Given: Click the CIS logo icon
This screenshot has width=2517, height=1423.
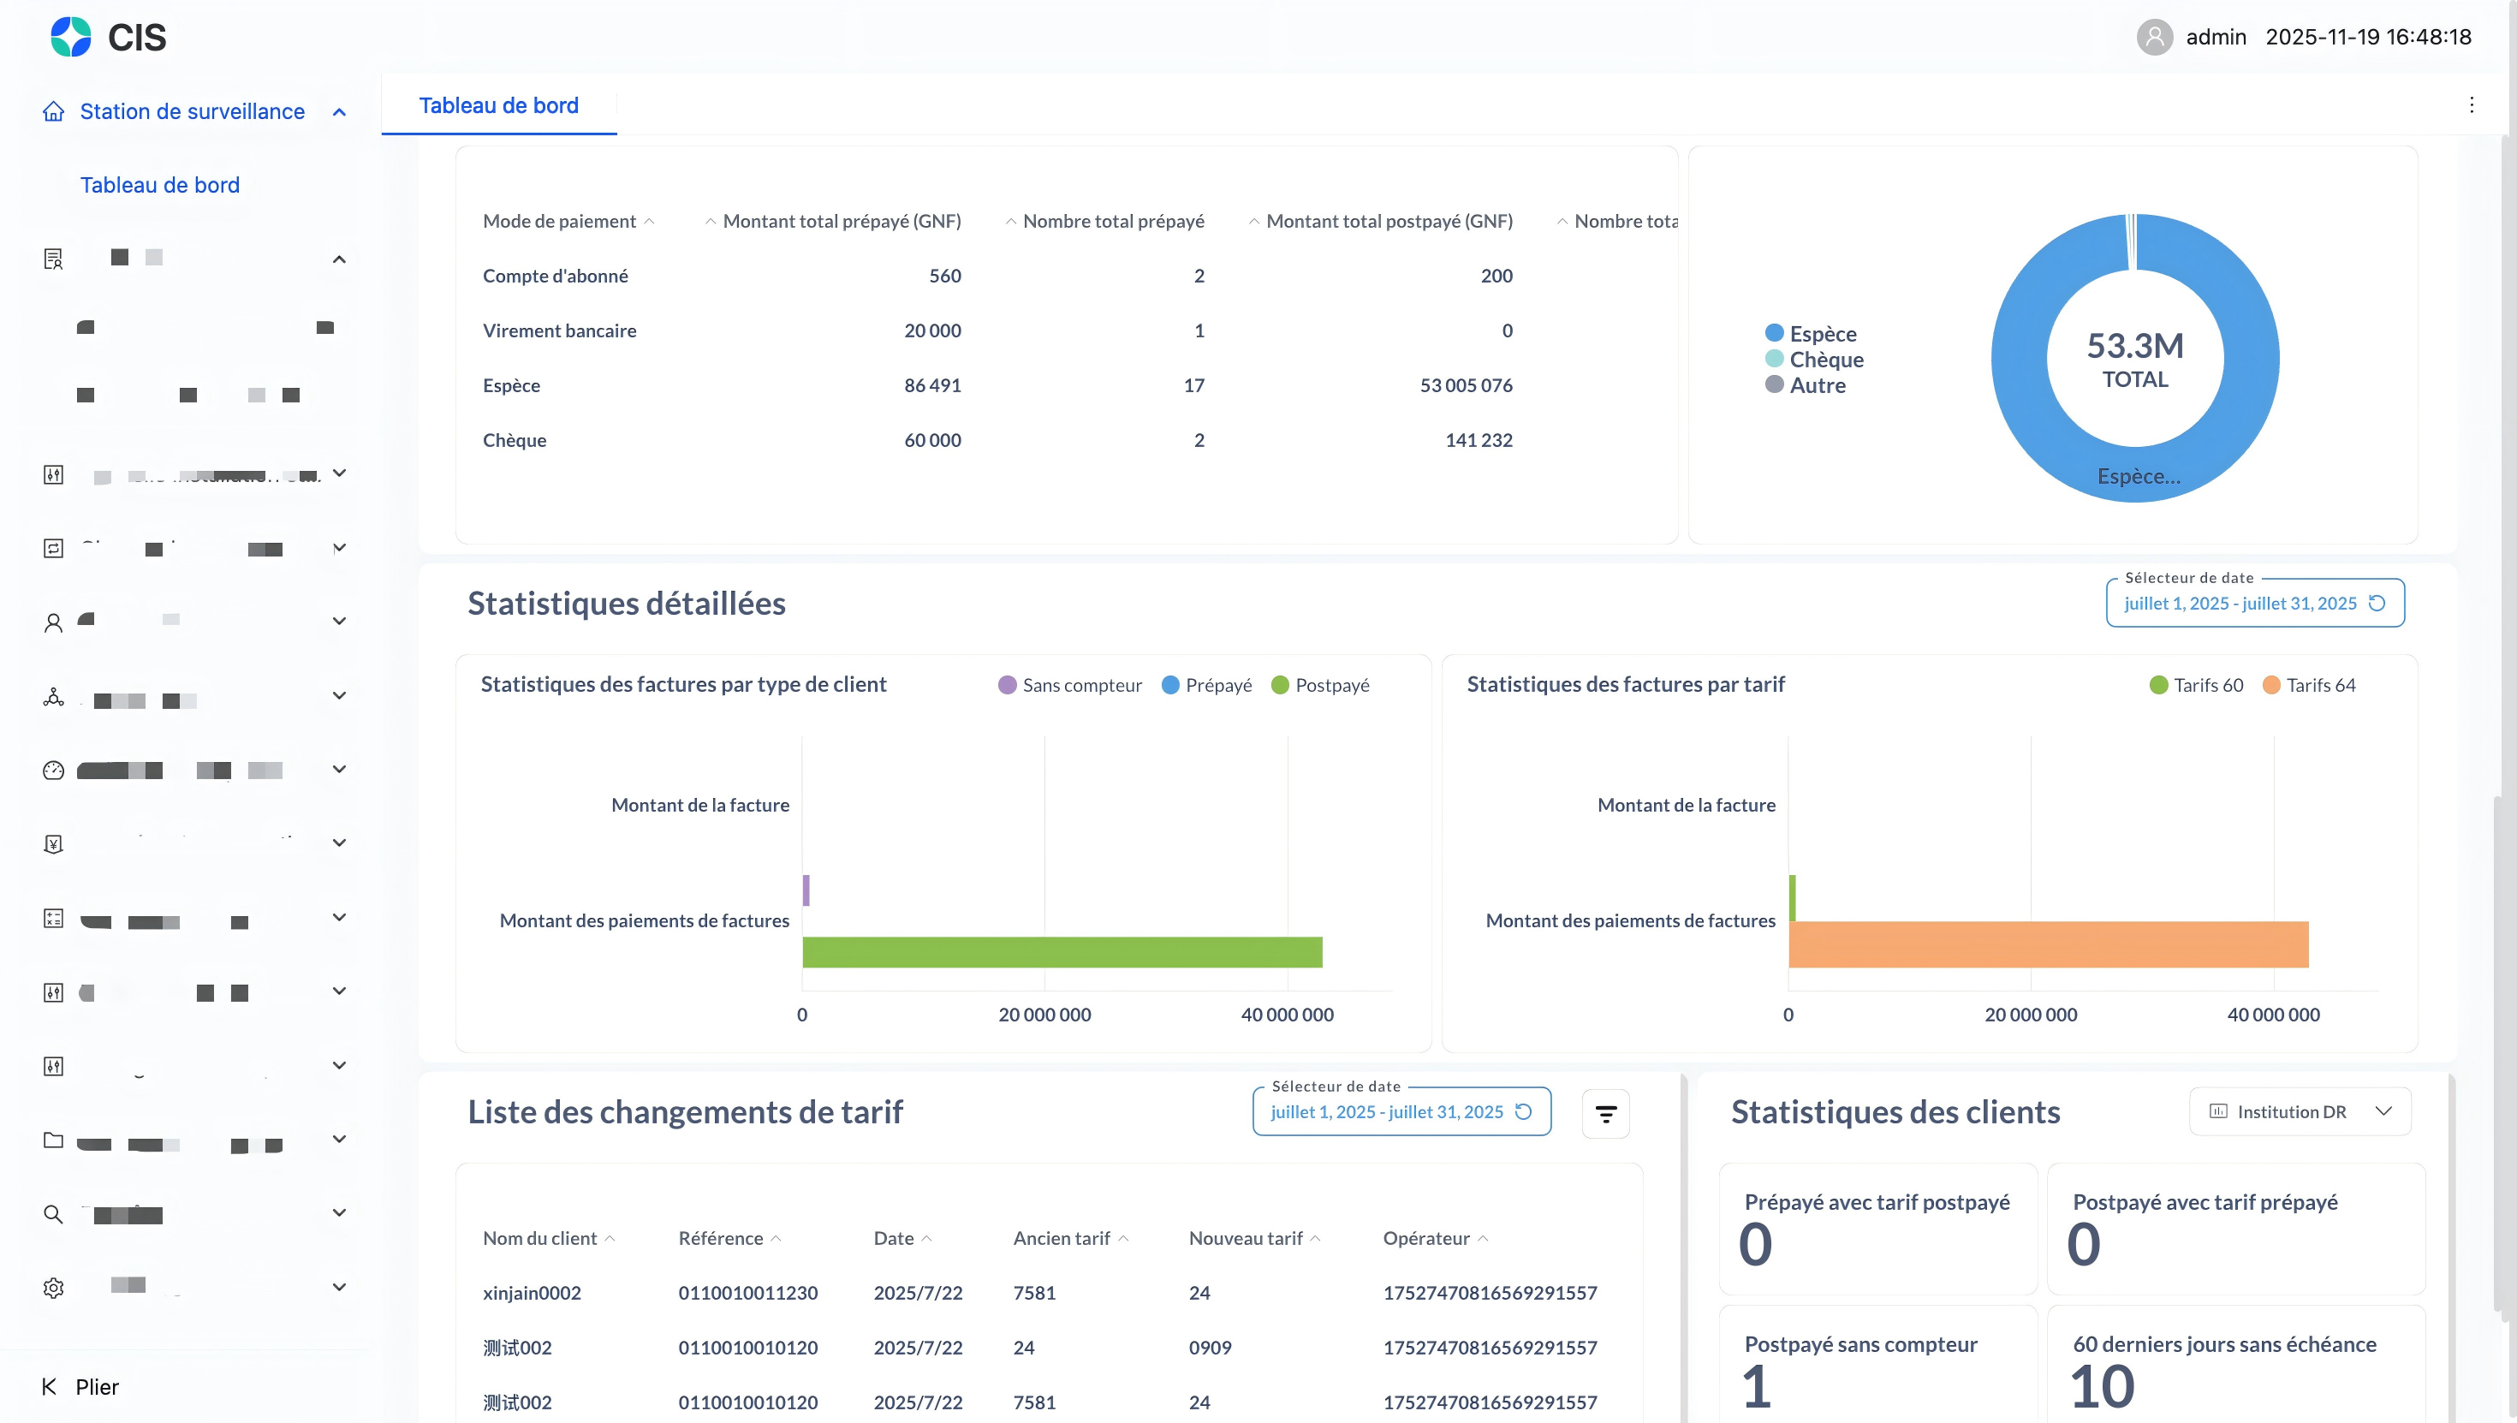Looking at the screenshot, I should pos(70,37).
